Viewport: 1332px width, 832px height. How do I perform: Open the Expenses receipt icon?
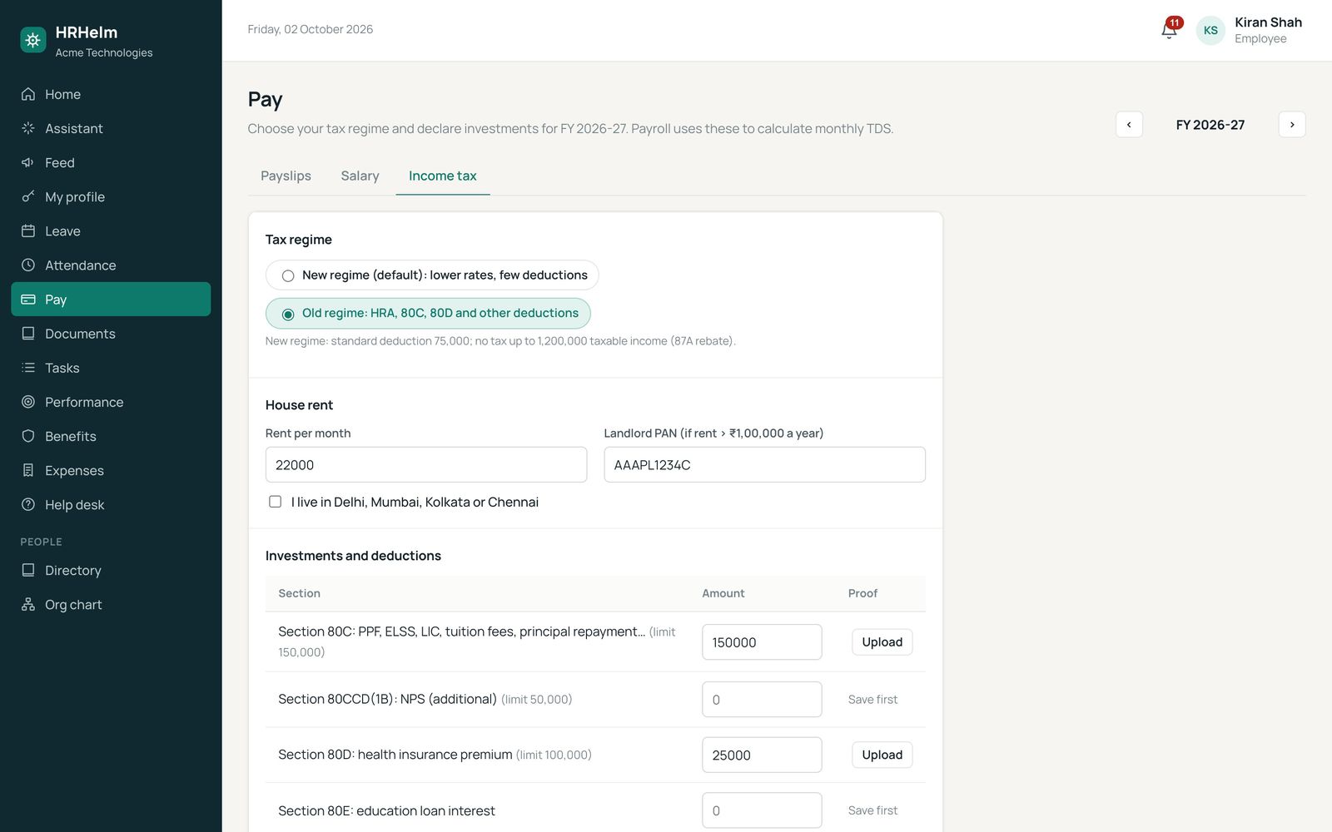click(x=28, y=470)
